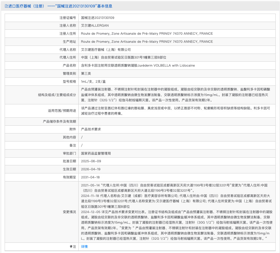Open the 详情 link at the bottom

(x=84, y=246)
